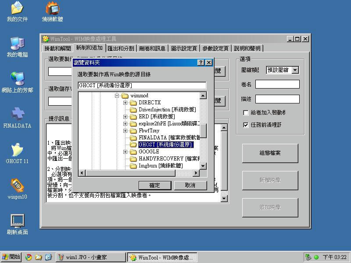Click 取消 button in browse dialog
This screenshot has width=351, height=263.
[x=190, y=185]
